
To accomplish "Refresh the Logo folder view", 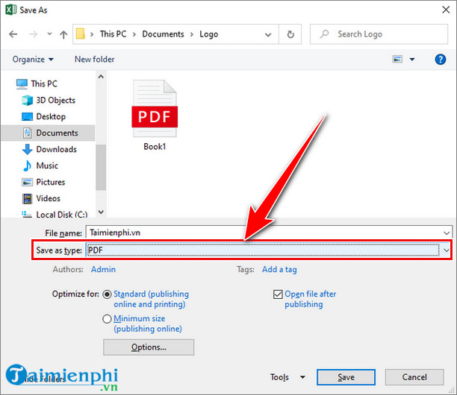I will pyautogui.click(x=290, y=34).
